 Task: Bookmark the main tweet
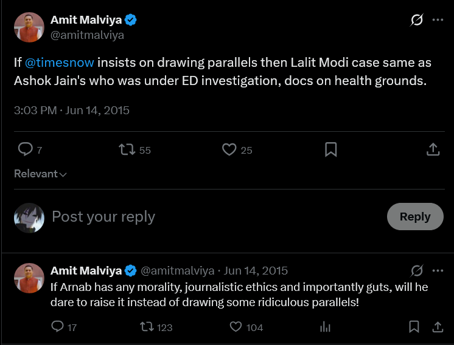point(330,149)
